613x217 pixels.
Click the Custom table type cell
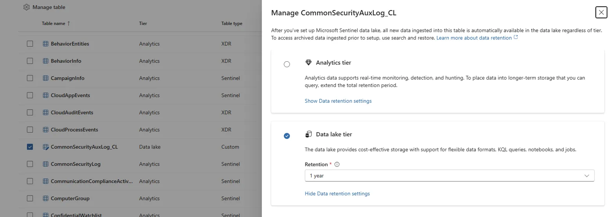pyautogui.click(x=230, y=147)
